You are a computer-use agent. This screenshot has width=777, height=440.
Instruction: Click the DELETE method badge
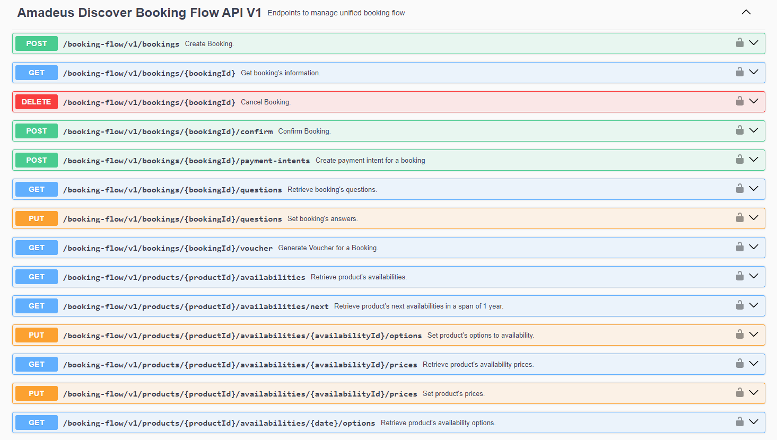37,102
